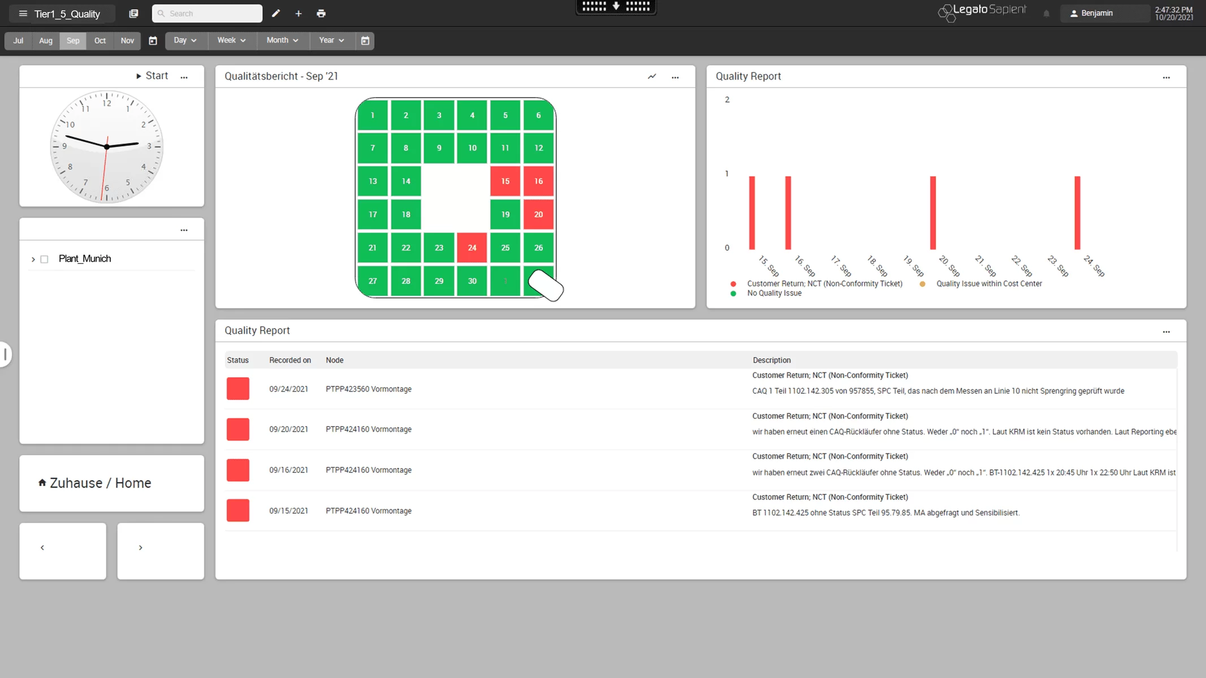The image size is (1206, 678).
Task: Click red day 15 in calendar
Action: (x=505, y=181)
